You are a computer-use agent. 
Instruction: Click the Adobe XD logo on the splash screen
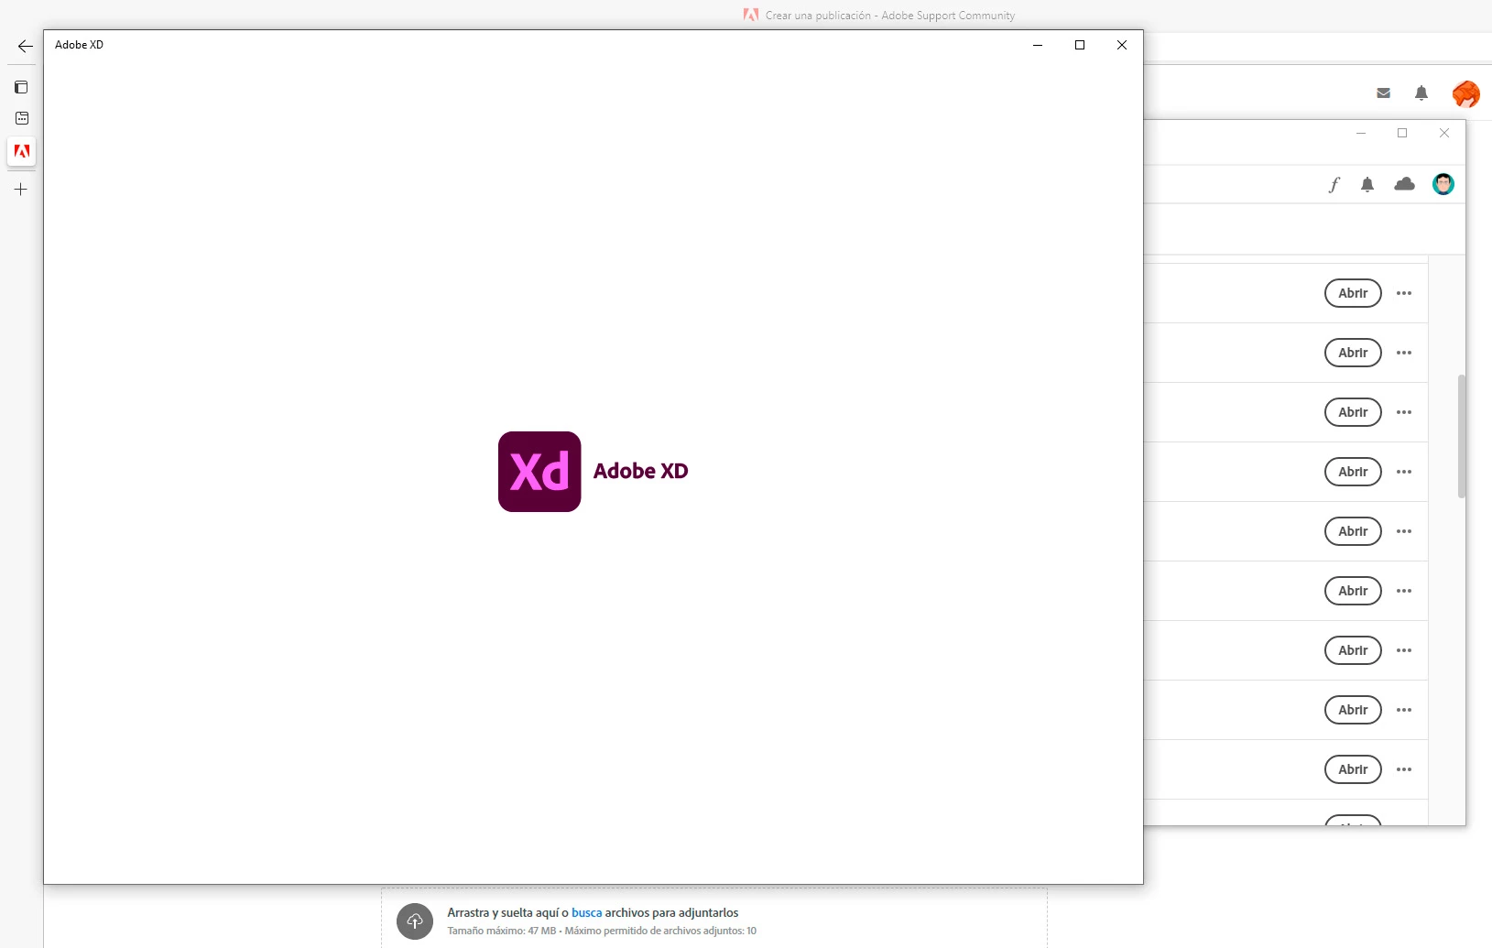[539, 472]
